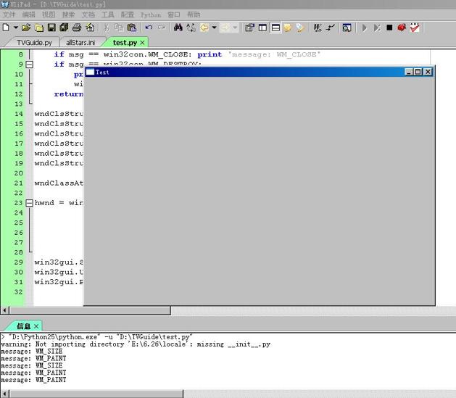Collapse the code fold at line 9

point(30,65)
